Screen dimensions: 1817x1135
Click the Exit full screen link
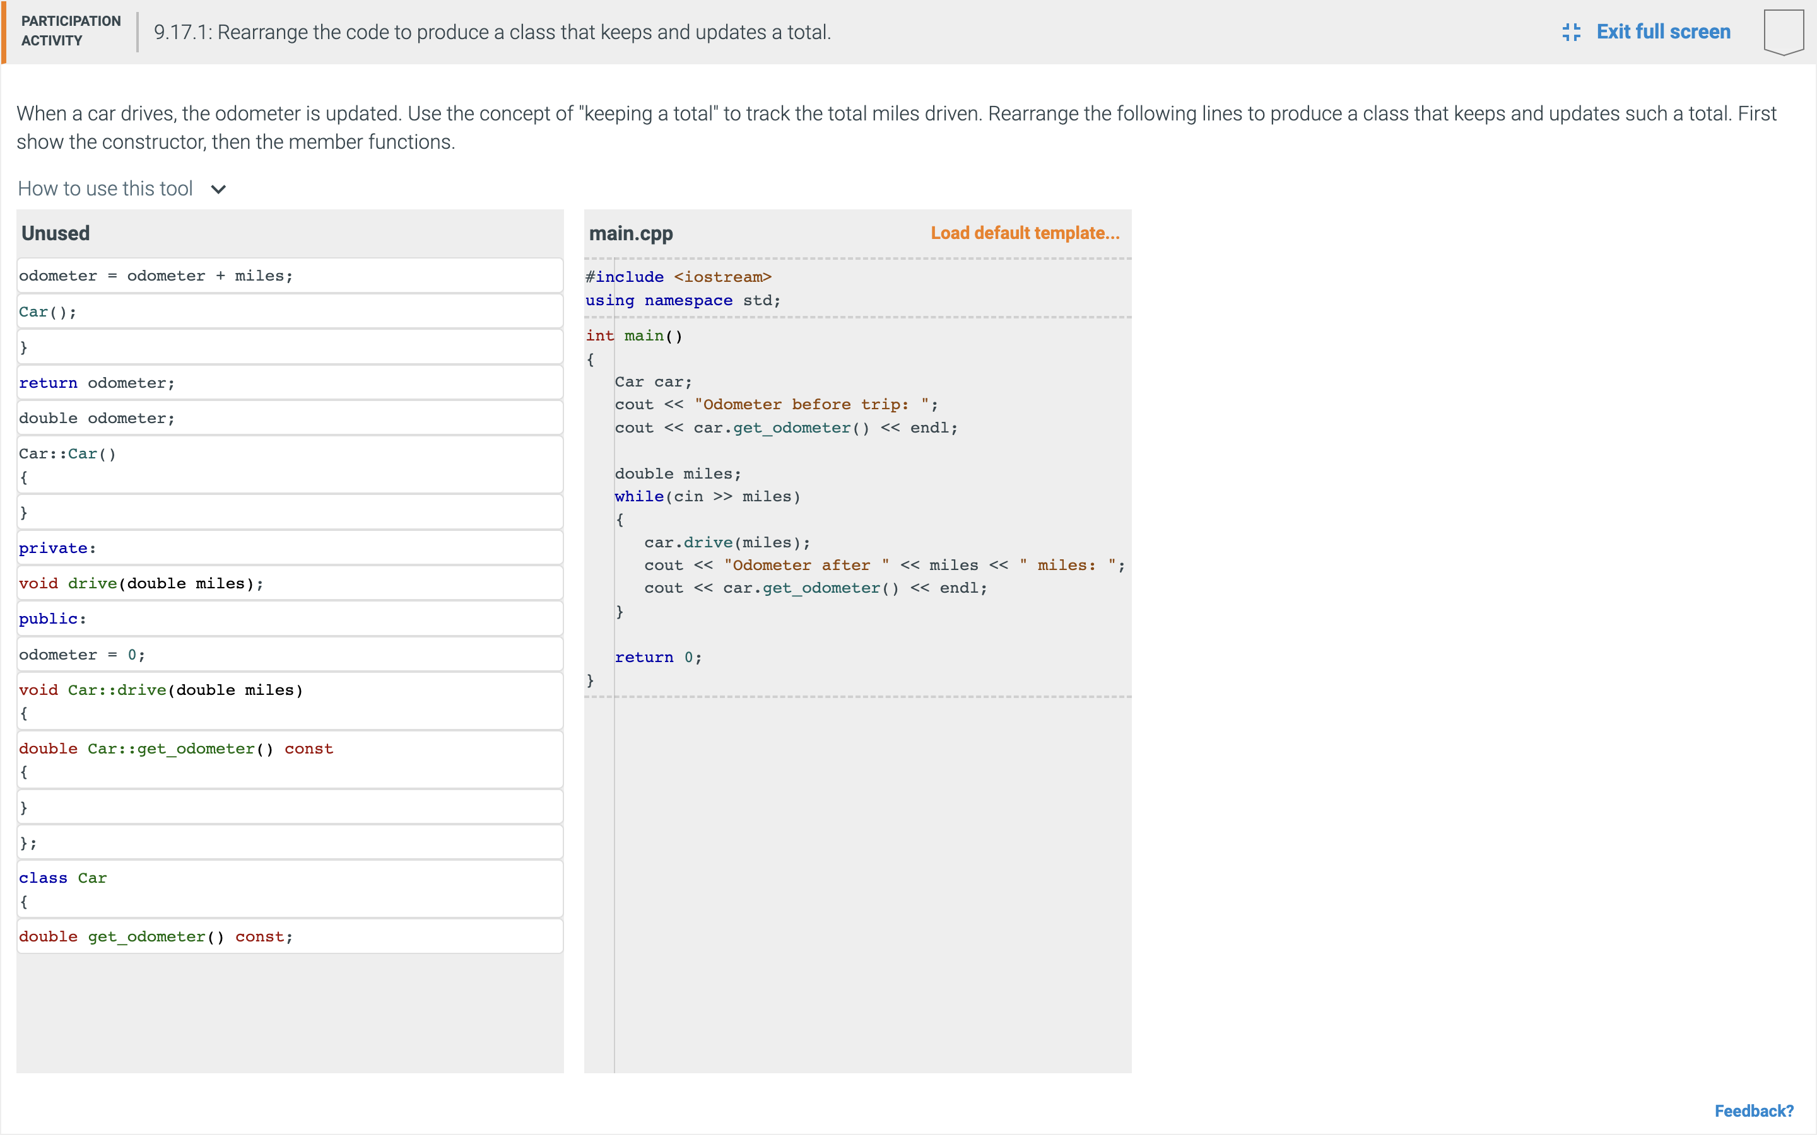1663,32
